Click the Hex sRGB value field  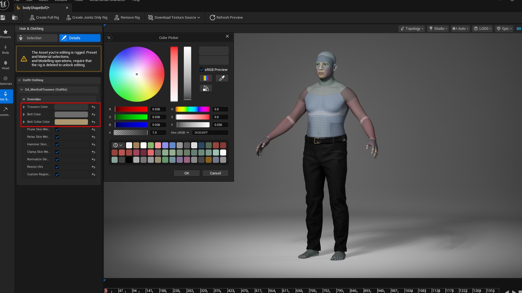211,133
